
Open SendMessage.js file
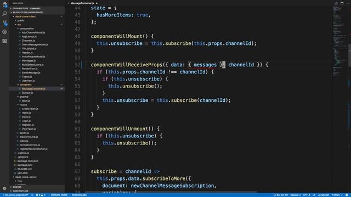coord(31,73)
